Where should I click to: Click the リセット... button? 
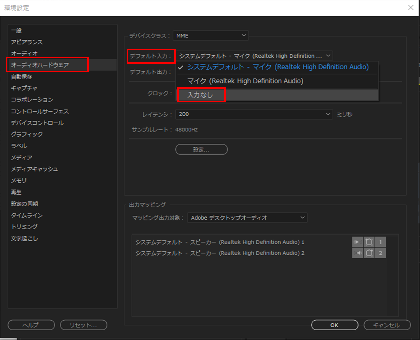tap(84, 325)
